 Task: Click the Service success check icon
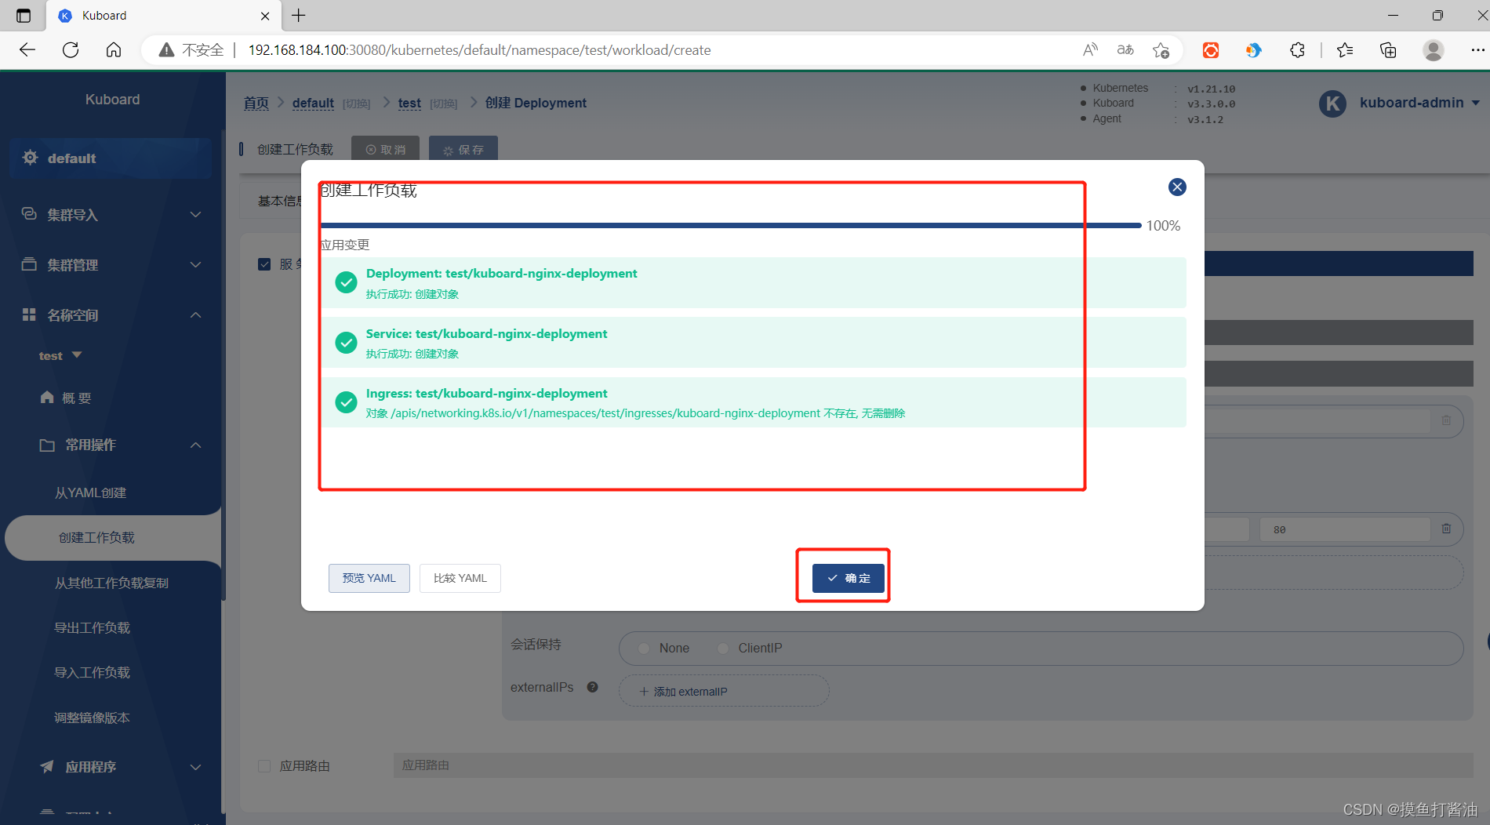346,342
